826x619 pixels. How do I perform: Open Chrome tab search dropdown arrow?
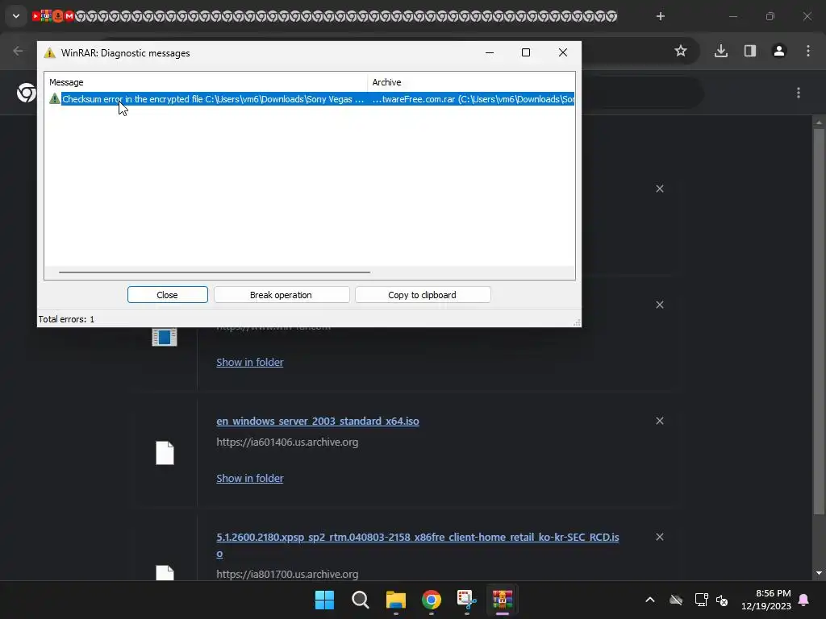[16, 16]
